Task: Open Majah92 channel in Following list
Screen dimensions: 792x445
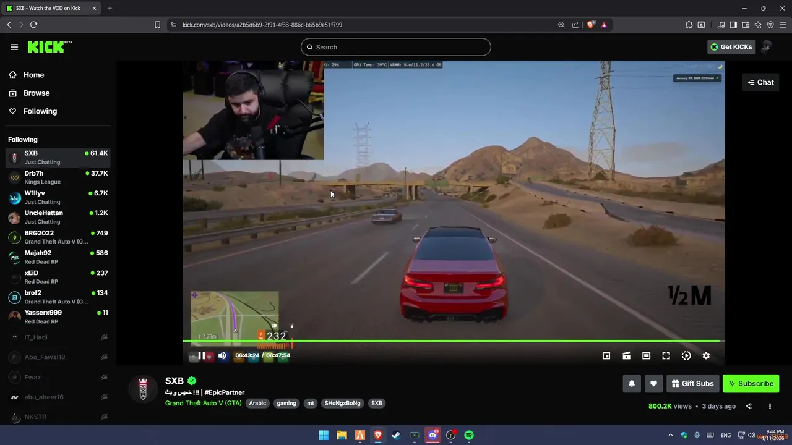Action: pyautogui.click(x=58, y=257)
